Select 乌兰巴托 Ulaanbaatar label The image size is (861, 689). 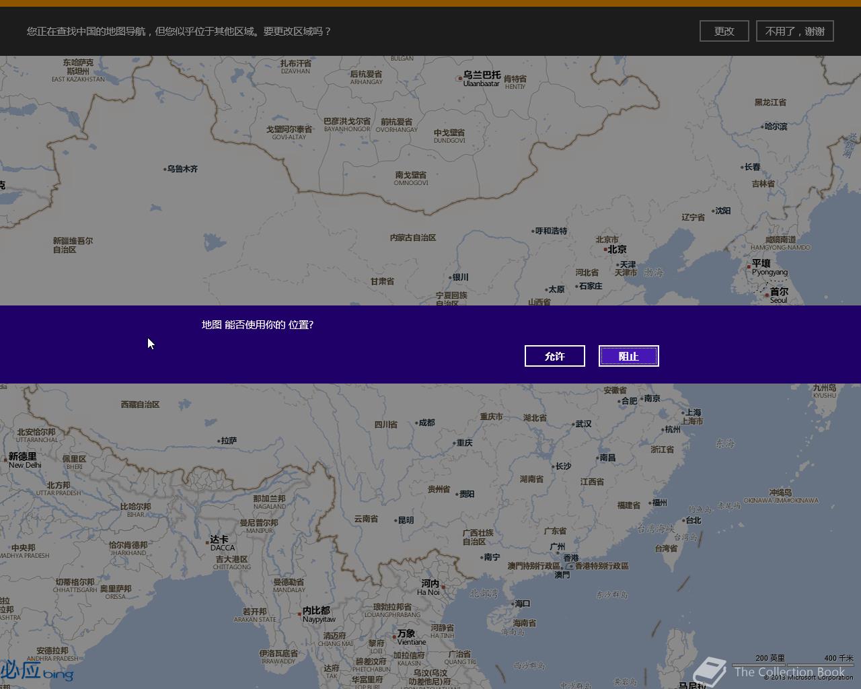click(482, 79)
